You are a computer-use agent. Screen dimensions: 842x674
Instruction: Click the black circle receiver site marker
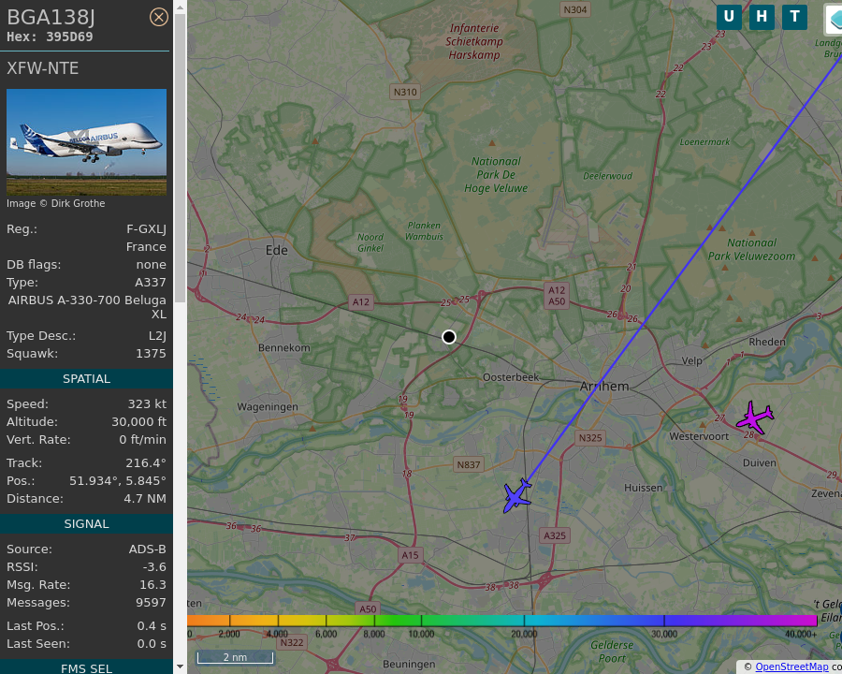[x=449, y=337]
